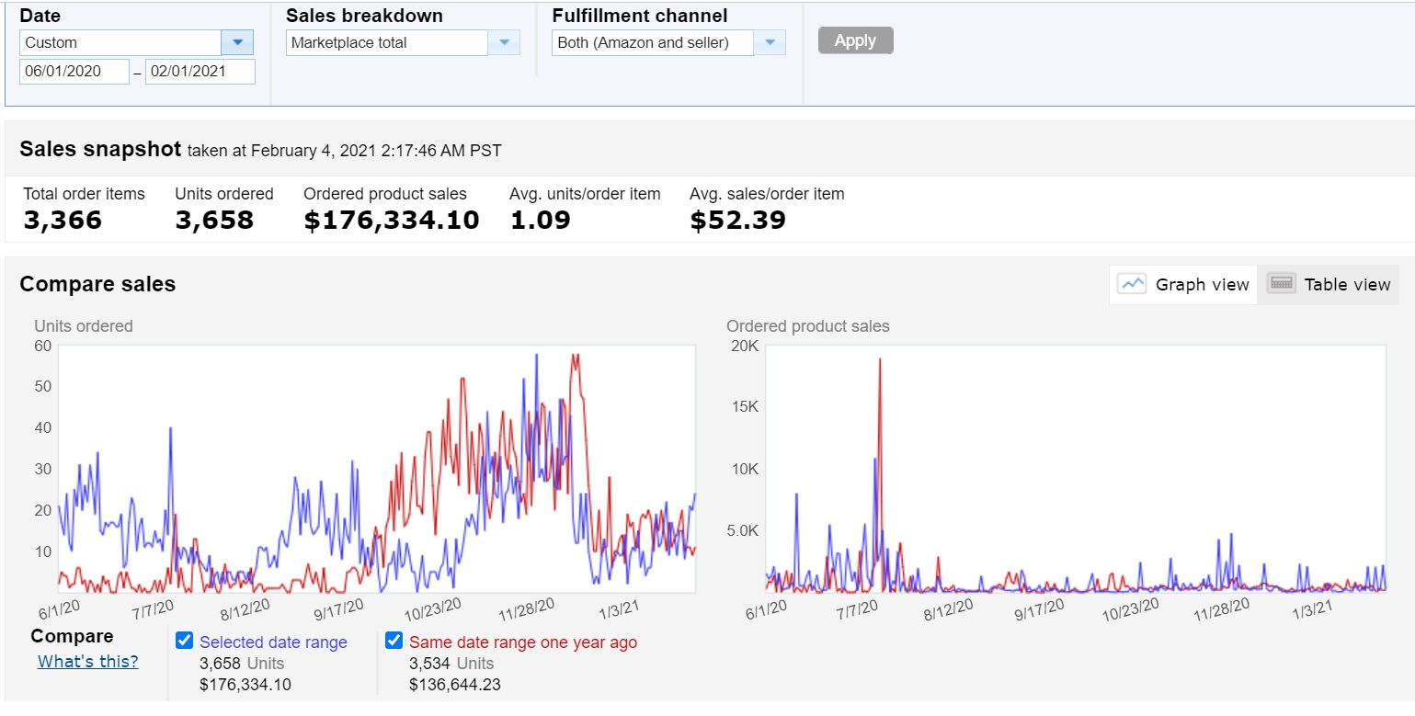Click the tall red spike in sales chart
Screen dimensions: 1415x716
(x=880, y=368)
